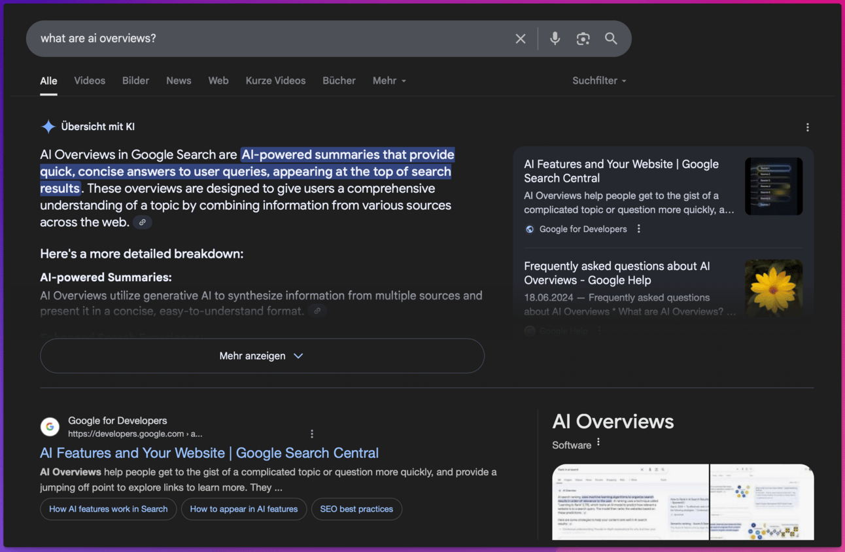The image size is (845, 552).
Task: Click the 'How AI features work in Search' chip
Action: tap(109, 509)
